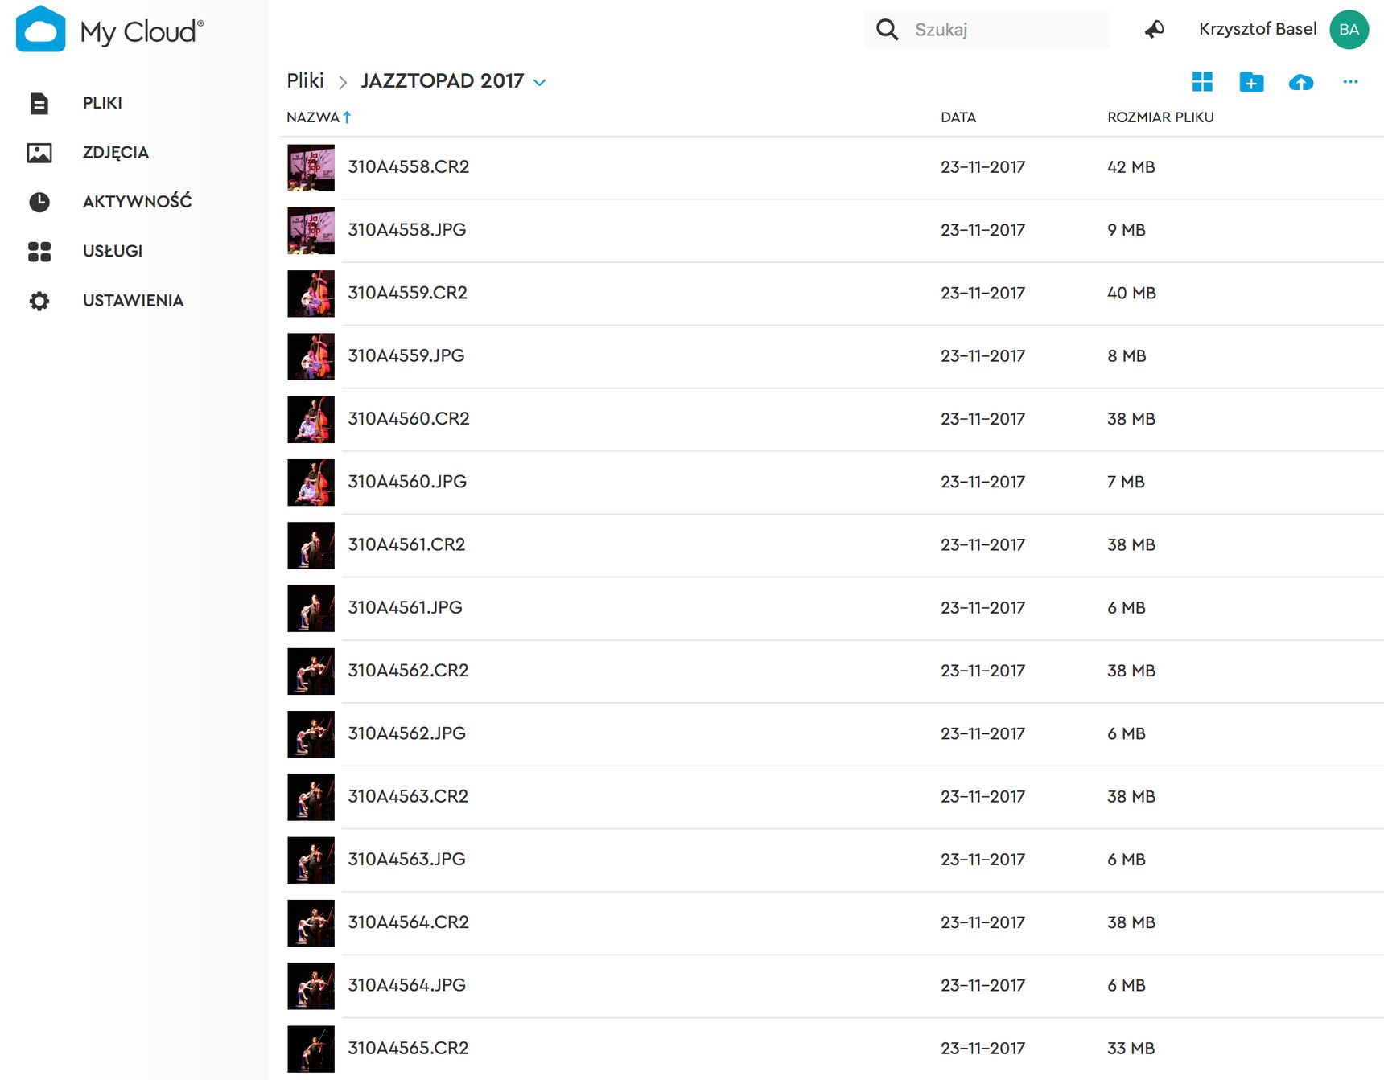Select file name 310A4561.JPG
1384x1080 pixels.
click(x=405, y=607)
